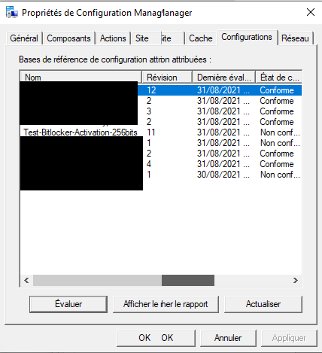Image resolution: width=322 pixels, height=353 pixels.
Task: Click the right arrow of horizontal scrollbar
Action: (x=296, y=280)
